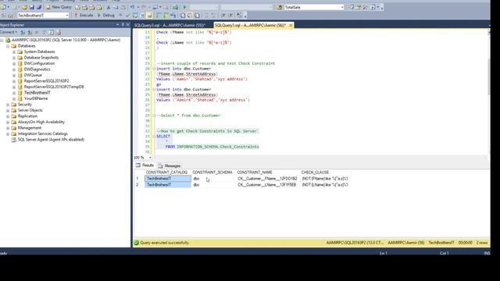This screenshot has width=500, height=281.
Task: Expand the Security folder node
Action: coord(8,105)
